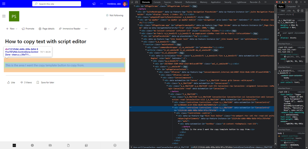Select the paragraph node 'This is the area...'
308x149 pixels.
pyautogui.click(x=218, y=129)
